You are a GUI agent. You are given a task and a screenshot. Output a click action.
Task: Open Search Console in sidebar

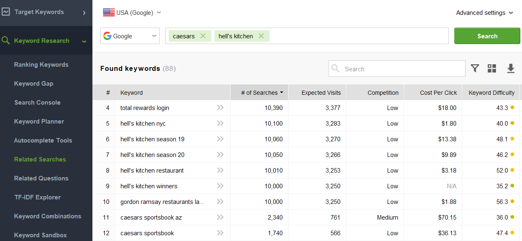[x=37, y=102]
